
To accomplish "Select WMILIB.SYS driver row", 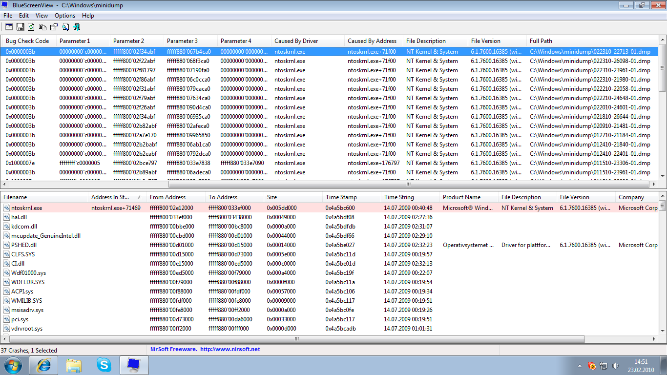I will coord(330,301).
